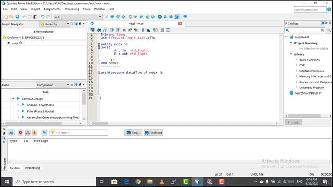The width and height of the screenshot is (333, 187).
Task: Expand Fitter (Place & Route) task
Action: click(x=18, y=111)
